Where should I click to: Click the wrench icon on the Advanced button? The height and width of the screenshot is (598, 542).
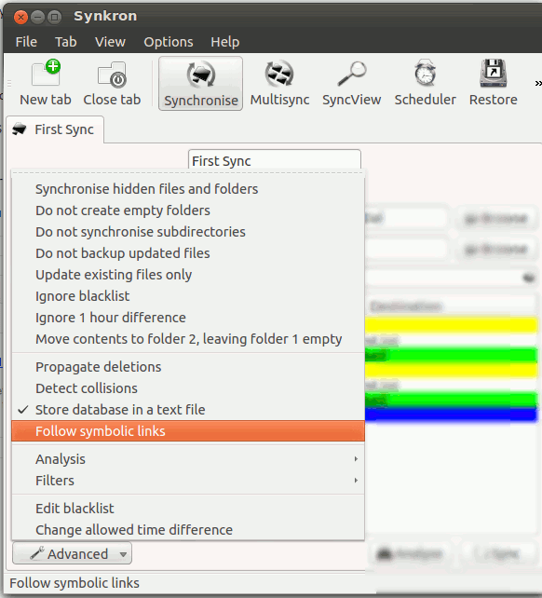(37, 553)
